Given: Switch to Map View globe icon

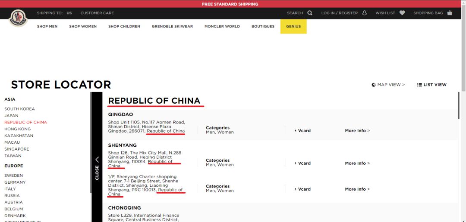Looking at the screenshot, I should (x=374, y=85).
